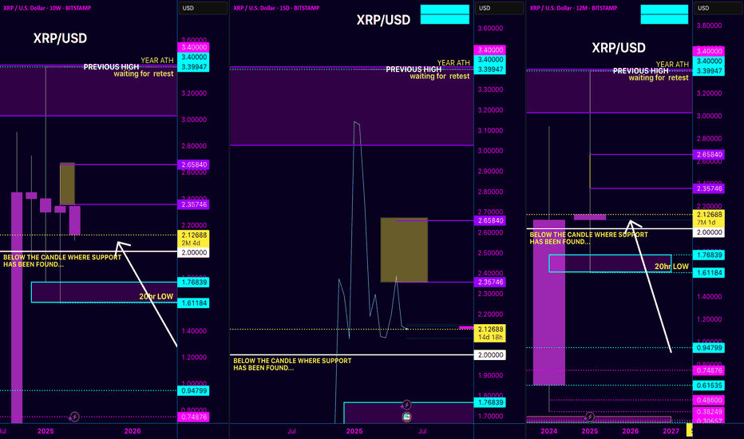Select the olive rectangle drawing in the middle chart
Viewport: 744px width, 439px height.
point(404,250)
